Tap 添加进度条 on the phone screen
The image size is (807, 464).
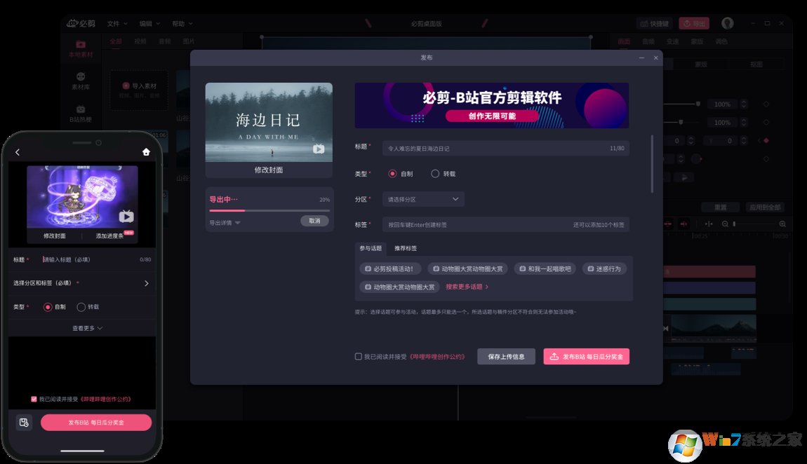coord(109,236)
